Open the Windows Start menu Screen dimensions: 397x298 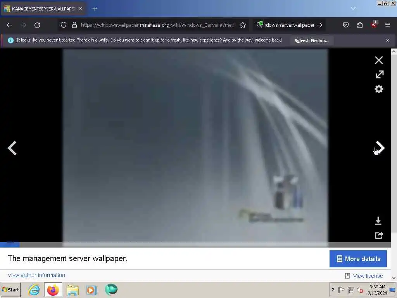(10, 289)
